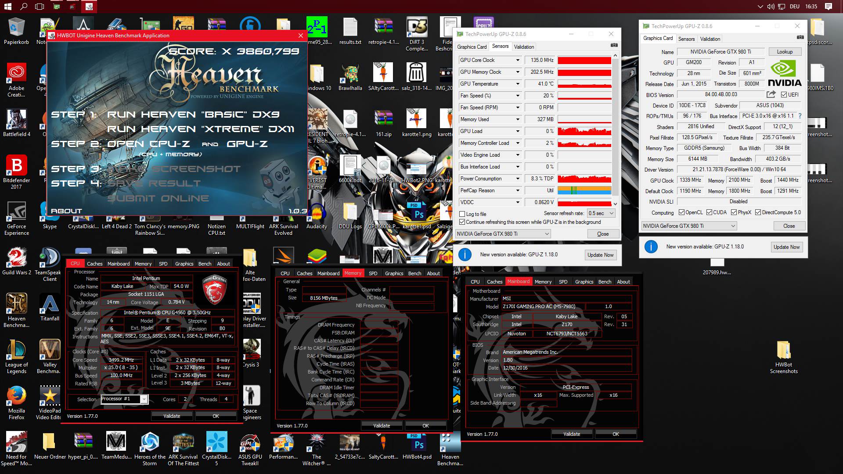Click Lookup button in GPU-Z

coord(785,52)
